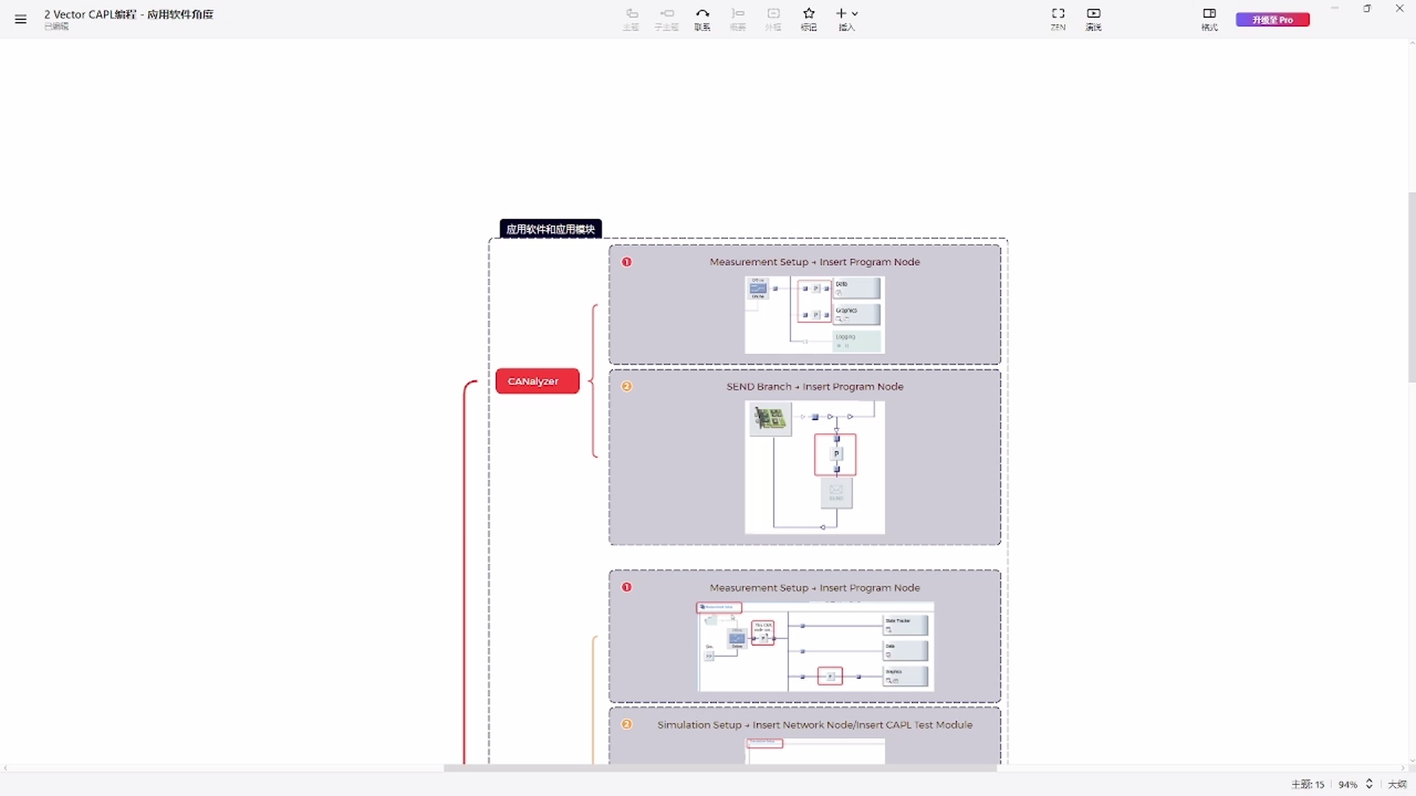Switch to Outline (大纲) view
The height and width of the screenshot is (796, 1416).
pos(1397,784)
